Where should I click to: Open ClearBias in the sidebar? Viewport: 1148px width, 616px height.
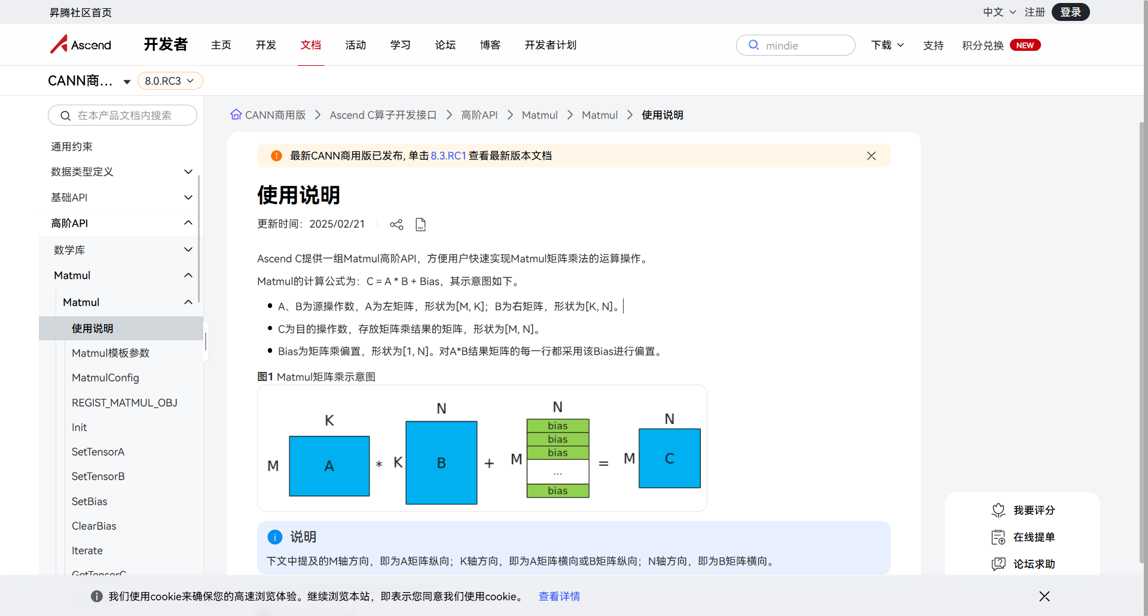[94, 526]
